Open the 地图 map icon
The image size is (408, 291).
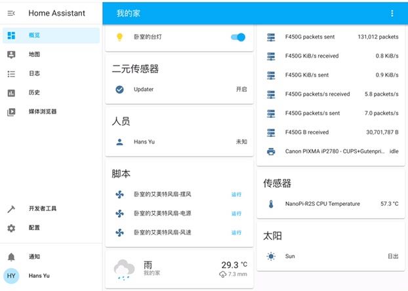coord(11,54)
